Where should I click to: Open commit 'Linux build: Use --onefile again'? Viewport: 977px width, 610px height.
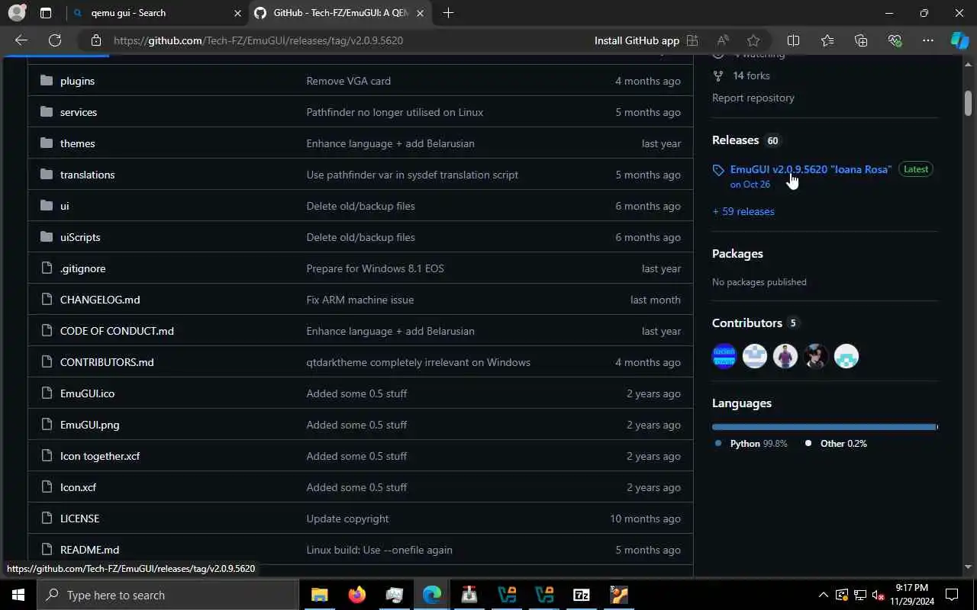click(x=379, y=550)
